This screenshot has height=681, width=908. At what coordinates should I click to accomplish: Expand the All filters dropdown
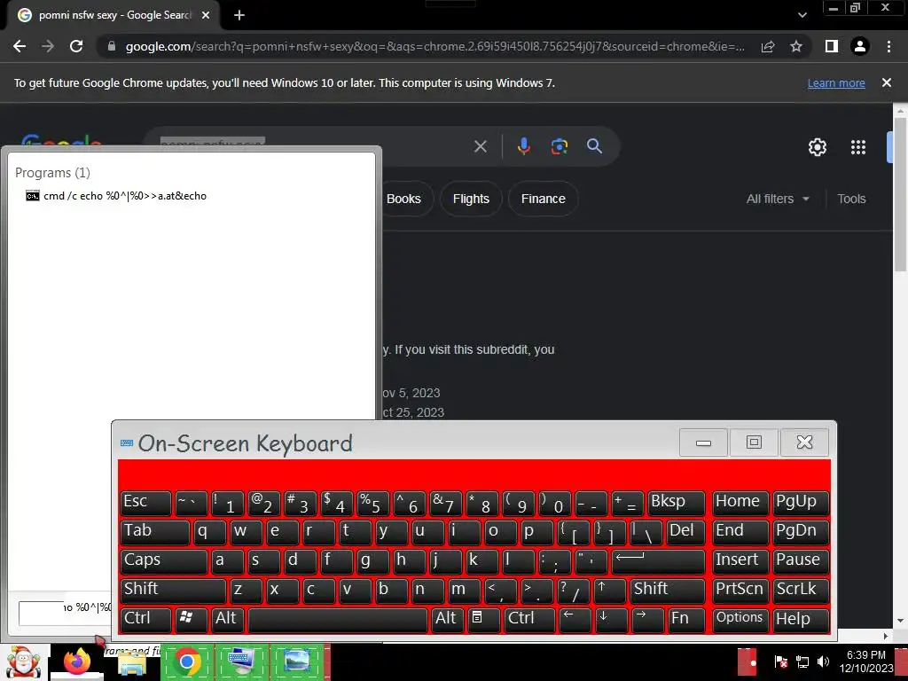pyautogui.click(x=778, y=199)
